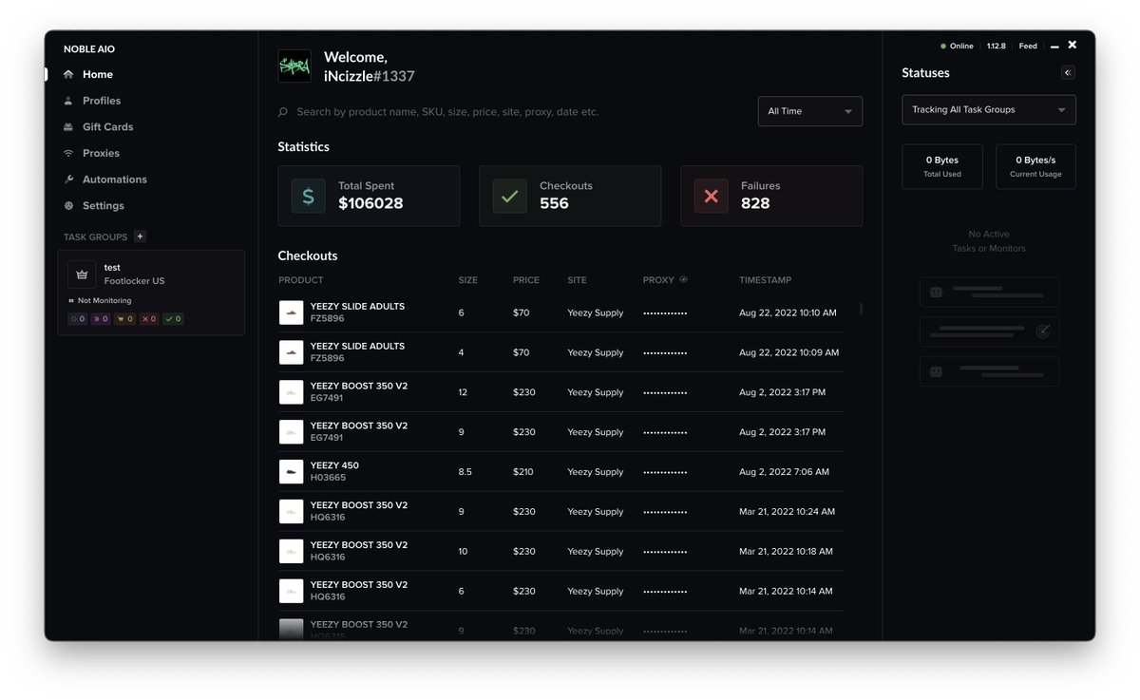Click the checkouts list scrollbar
The width and height of the screenshot is (1140, 700).
coord(862,309)
